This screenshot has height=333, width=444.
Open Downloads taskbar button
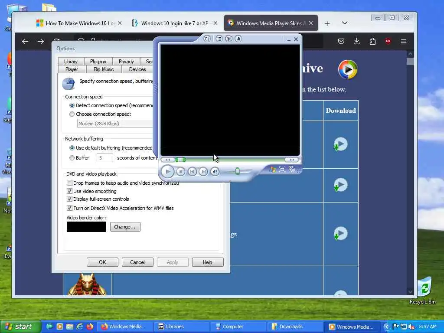pyautogui.click(x=295, y=326)
